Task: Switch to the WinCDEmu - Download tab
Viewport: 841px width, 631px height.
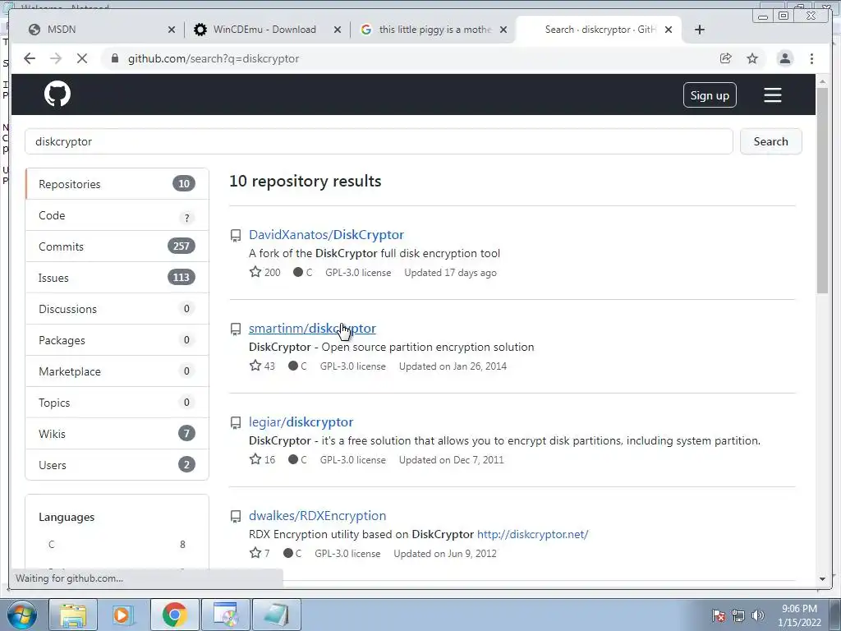Action: (264, 30)
